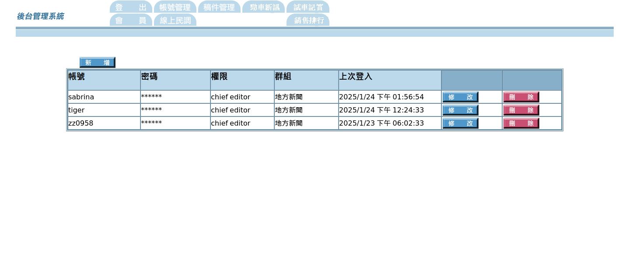Click the 登出 logout tab

point(131,7)
